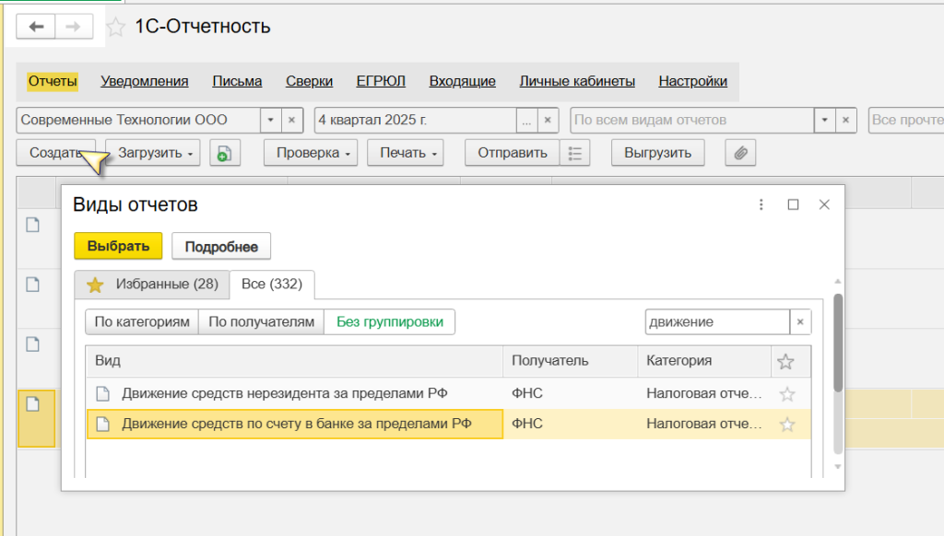Image resolution: width=944 pixels, height=536 pixels.
Task: Click the Современные Технологии ООО field
Action: [x=138, y=120]
